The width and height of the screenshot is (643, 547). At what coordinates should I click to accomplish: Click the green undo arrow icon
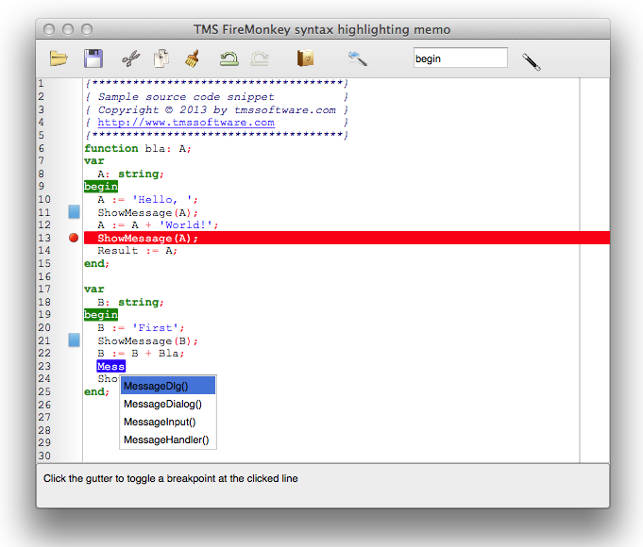[228, 58]
